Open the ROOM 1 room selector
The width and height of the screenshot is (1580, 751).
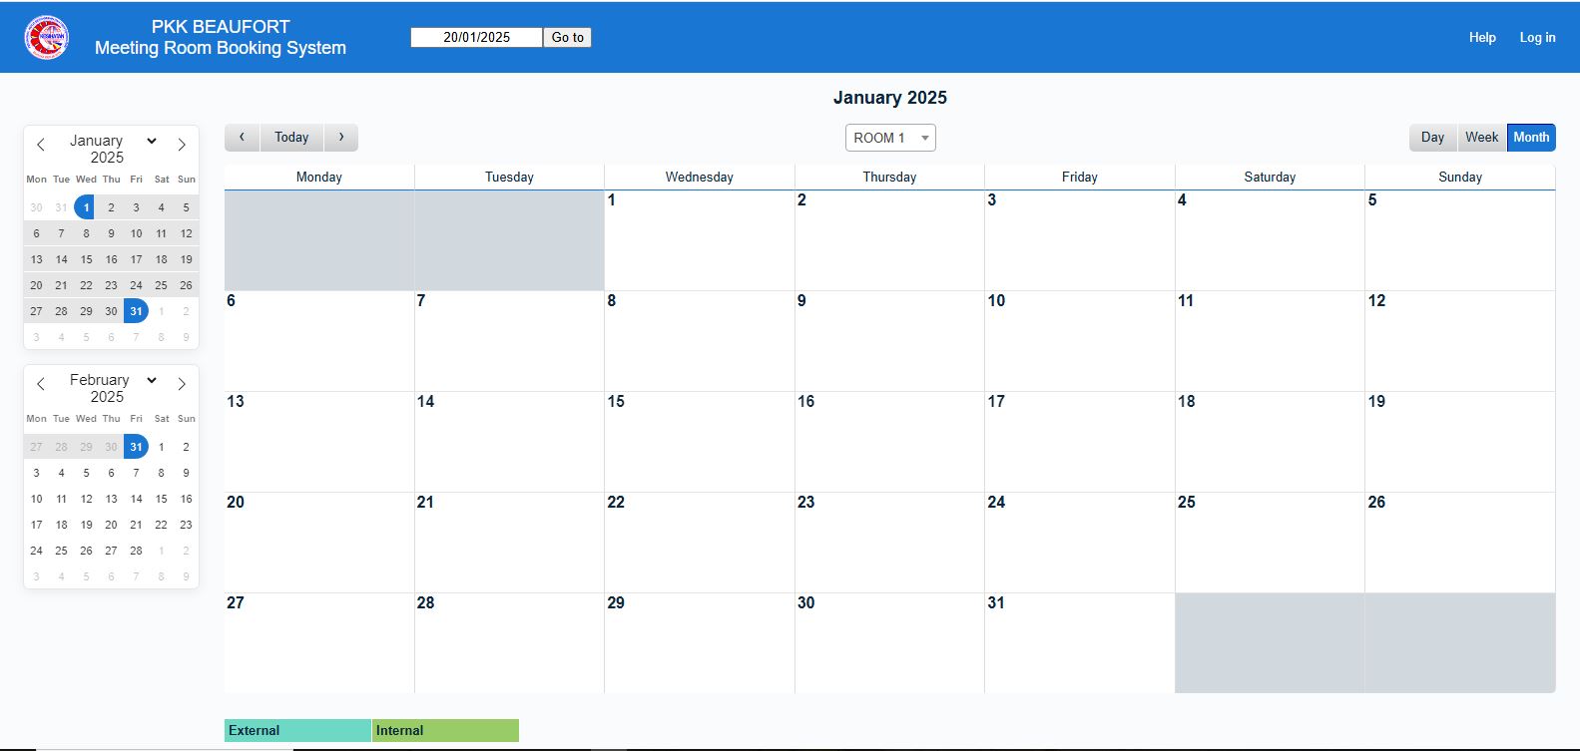[x=890, y=138]
